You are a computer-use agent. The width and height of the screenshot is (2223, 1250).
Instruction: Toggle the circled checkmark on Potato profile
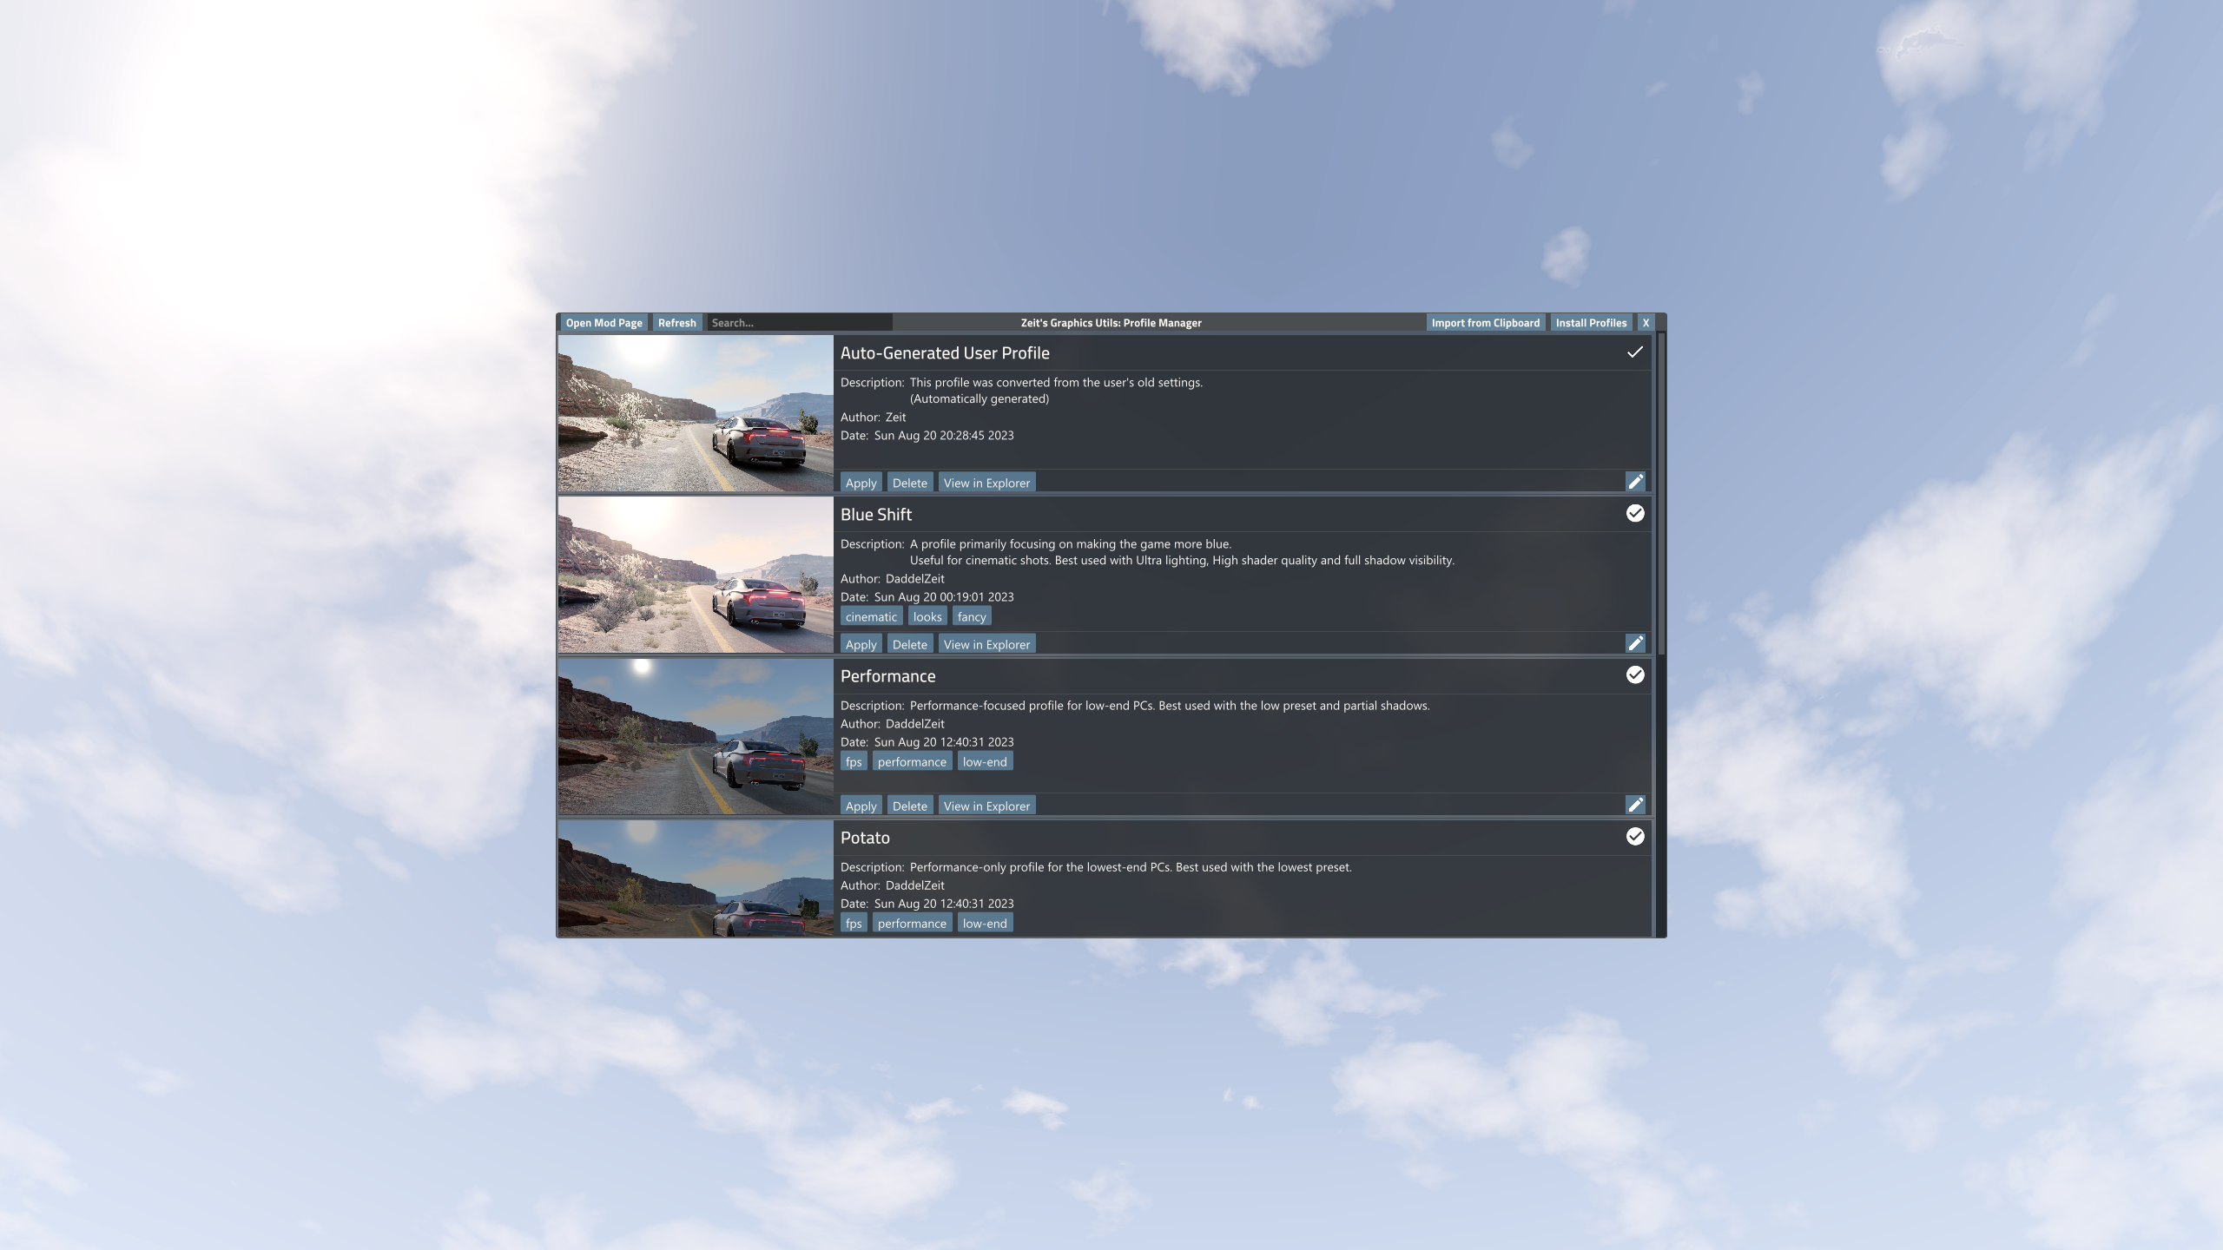point(1635,837)
